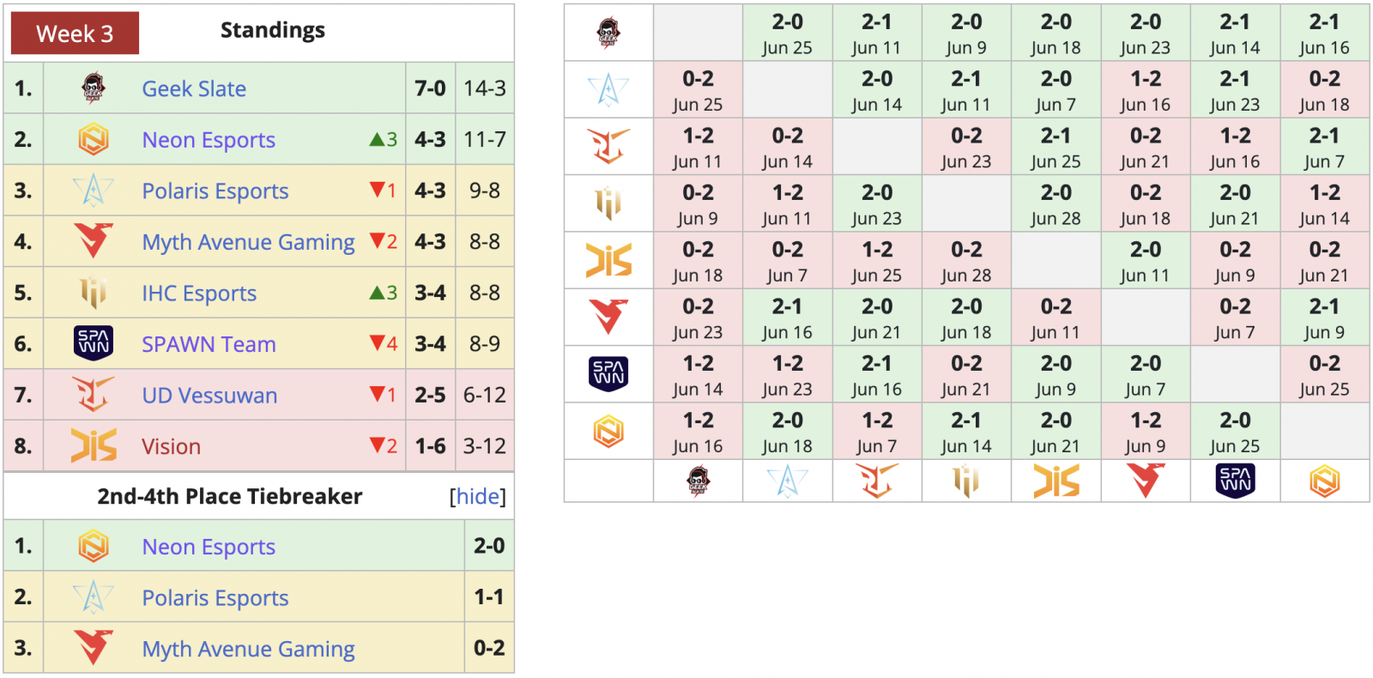Open UD Vessuwan team page link
1373x678 pixels.
[x=209, y=395]
